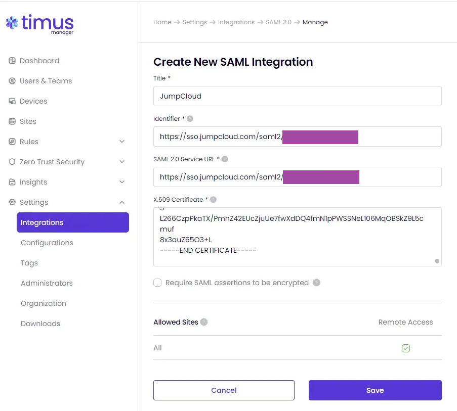This screenshot has width=457, height=411.
Task: Toggle Remote Access checkbox for All sites
Action: pos(406,348)
